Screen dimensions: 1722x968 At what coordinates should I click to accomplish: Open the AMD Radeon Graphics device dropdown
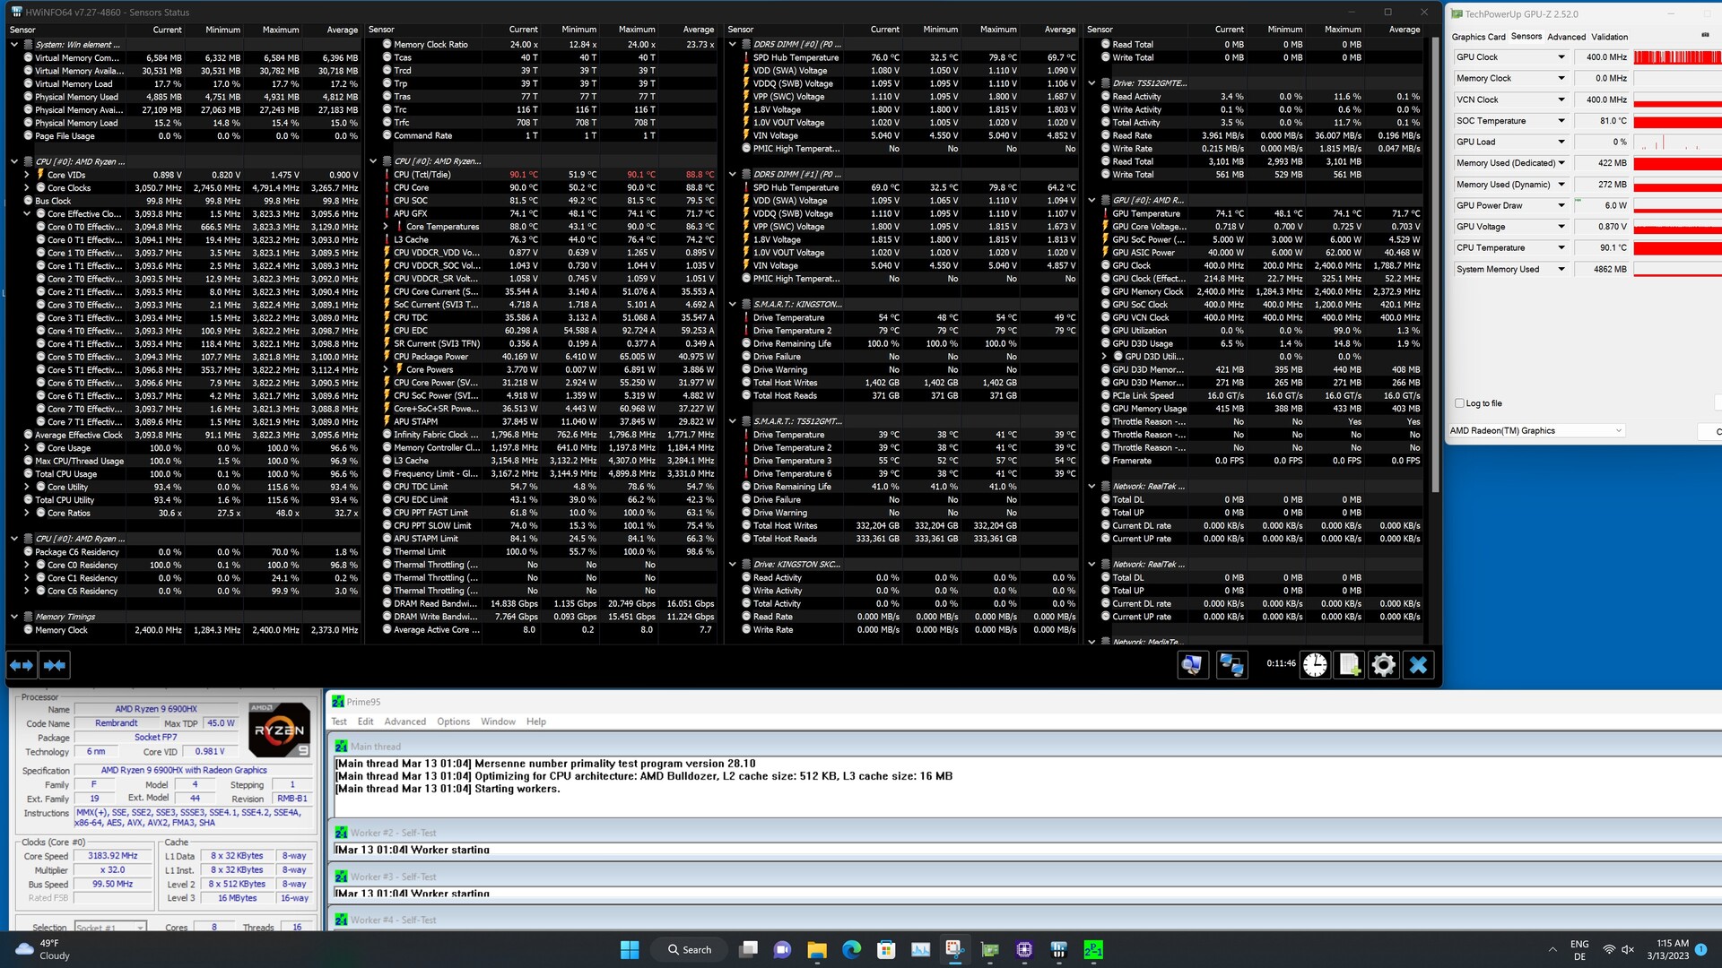1618,431
